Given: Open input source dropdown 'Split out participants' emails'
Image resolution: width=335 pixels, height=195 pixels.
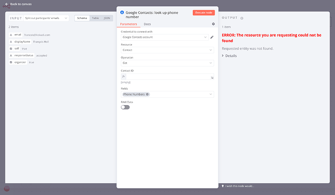Looking at the screenshot, I should click(x=46, y=18).
